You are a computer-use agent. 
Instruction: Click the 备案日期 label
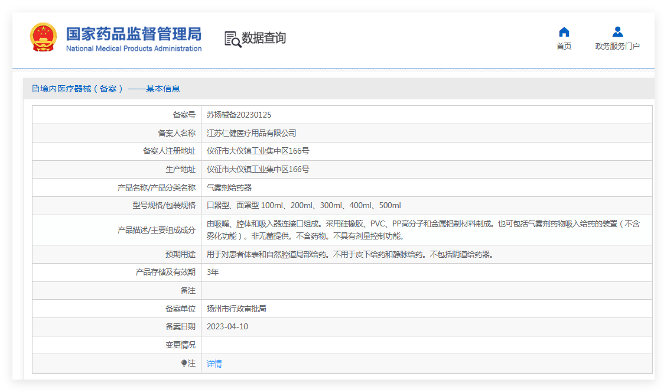[180, 327]
